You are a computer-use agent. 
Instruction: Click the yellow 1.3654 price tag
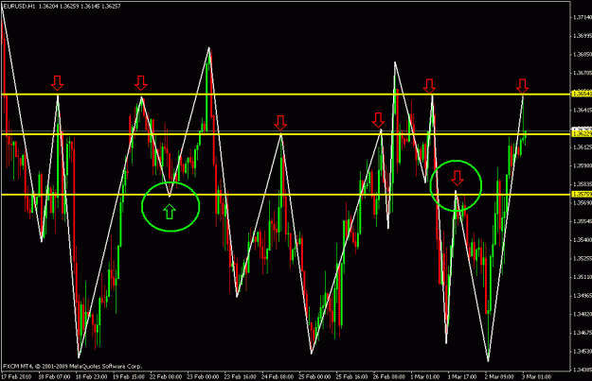pos(582,94)
